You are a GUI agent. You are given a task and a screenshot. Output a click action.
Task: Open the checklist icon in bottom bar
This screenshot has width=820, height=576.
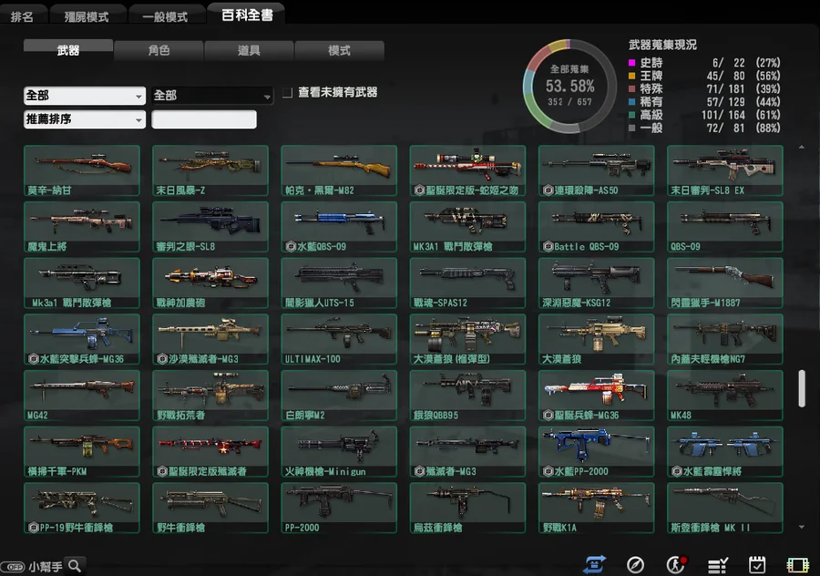(x=717, y=565)
